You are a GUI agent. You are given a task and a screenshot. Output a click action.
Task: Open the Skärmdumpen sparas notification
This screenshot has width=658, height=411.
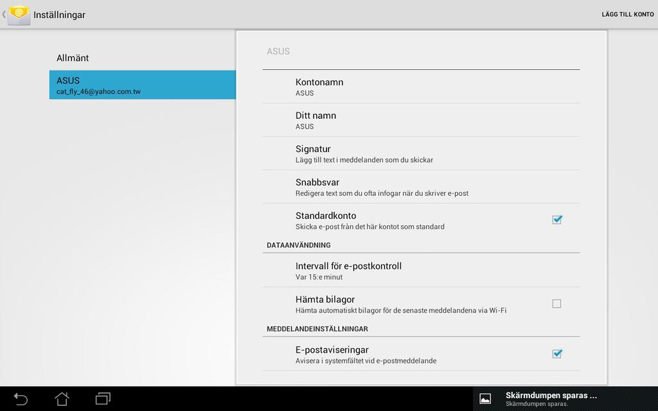tap(565, 399)
